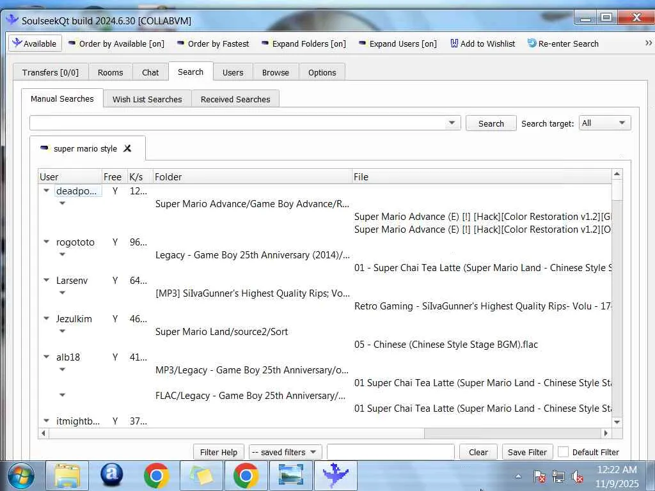Sort results by Free column
This screenshot has width=655, height=491.
coord(114,176)
